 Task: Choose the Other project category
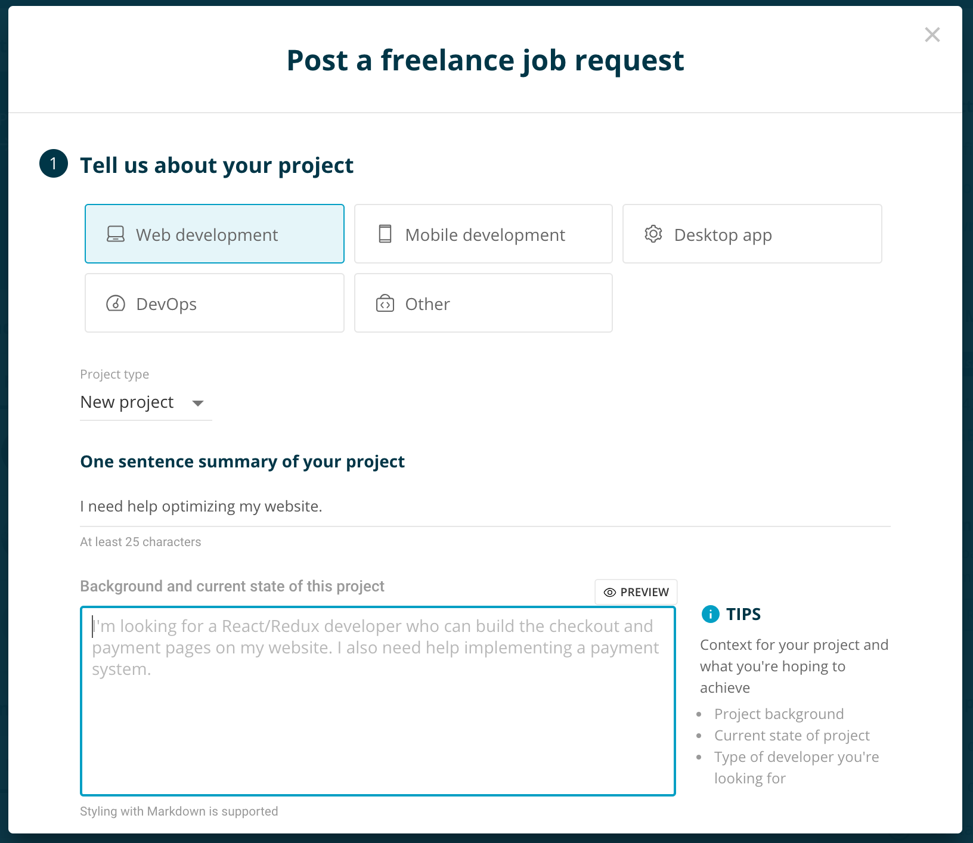[484, 303]
